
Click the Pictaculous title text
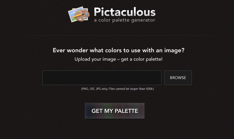click(x=125, y=12)
